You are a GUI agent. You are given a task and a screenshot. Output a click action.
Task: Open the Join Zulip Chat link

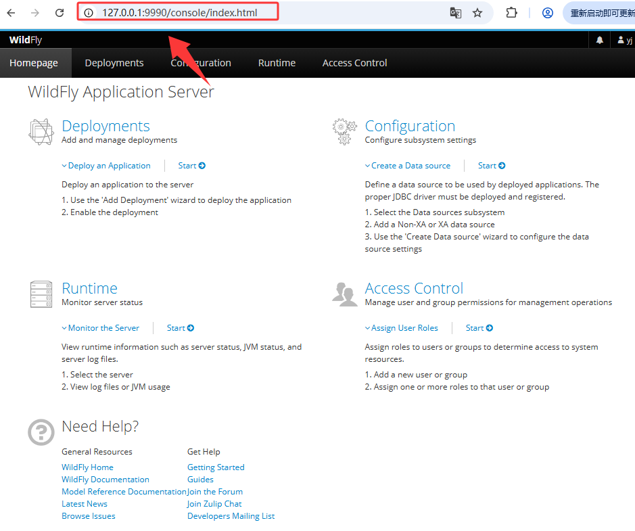[214, 504]
